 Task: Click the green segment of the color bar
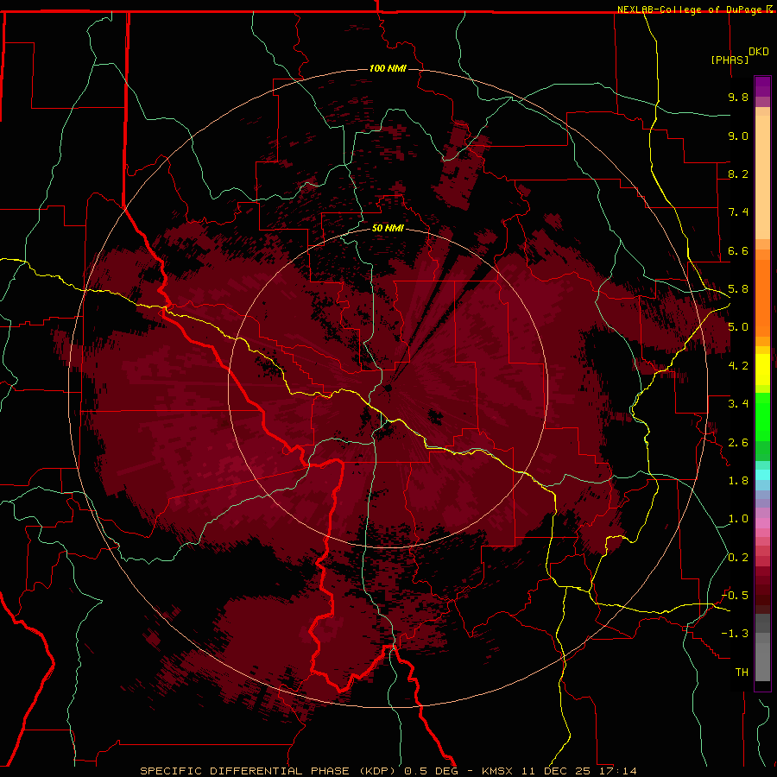762,417
